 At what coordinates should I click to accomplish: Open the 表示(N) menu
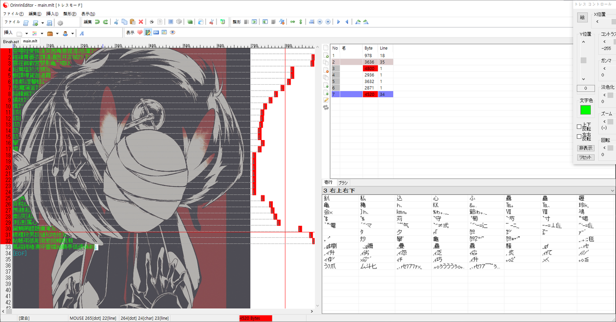tap(88, 14)
